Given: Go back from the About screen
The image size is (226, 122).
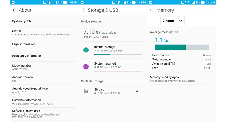Looking at the screenshot, I should coord(14,10).
